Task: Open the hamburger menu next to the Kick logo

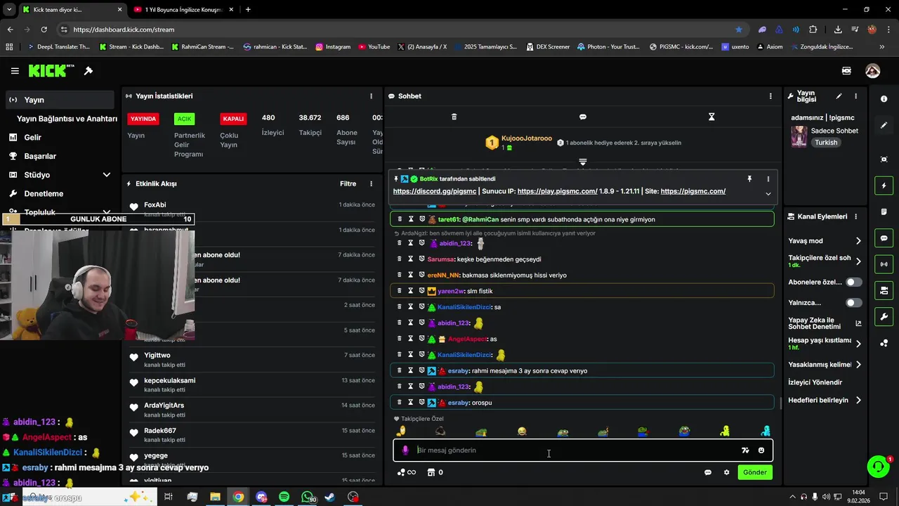Action: (x=15, y=71)
